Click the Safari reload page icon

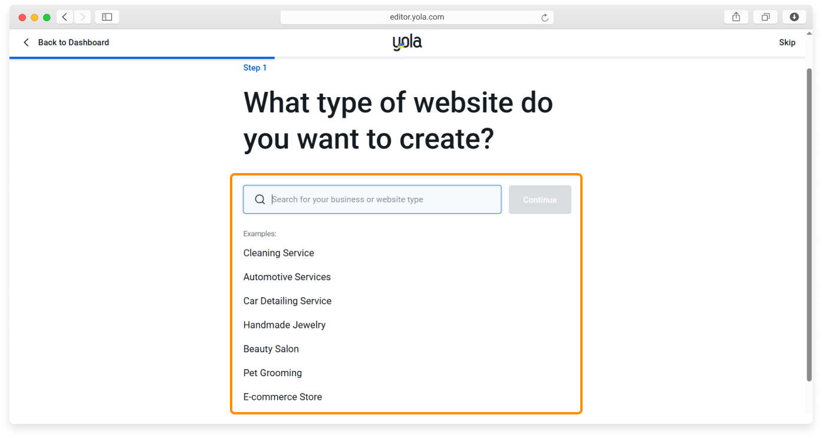[x=545, y=18]
